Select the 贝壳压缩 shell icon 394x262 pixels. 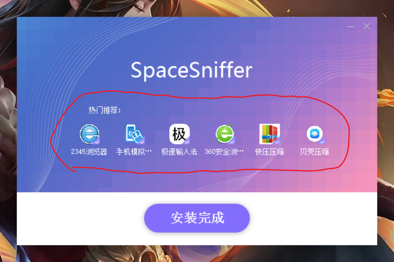coord(314,134)
